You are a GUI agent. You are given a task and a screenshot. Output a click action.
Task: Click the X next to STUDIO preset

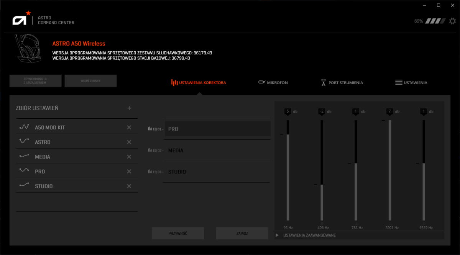[129, 186]
